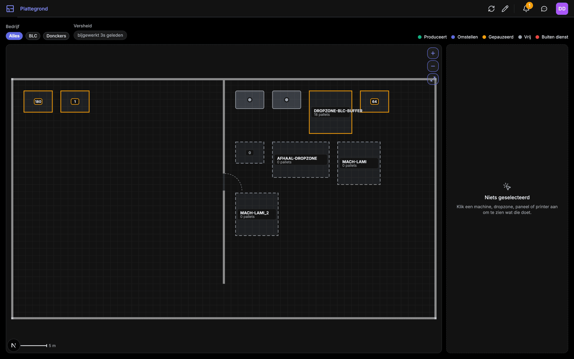Open edit mode with the pencil icon
574x359 pixels.
pyautogui.click(x=505, y=9)
